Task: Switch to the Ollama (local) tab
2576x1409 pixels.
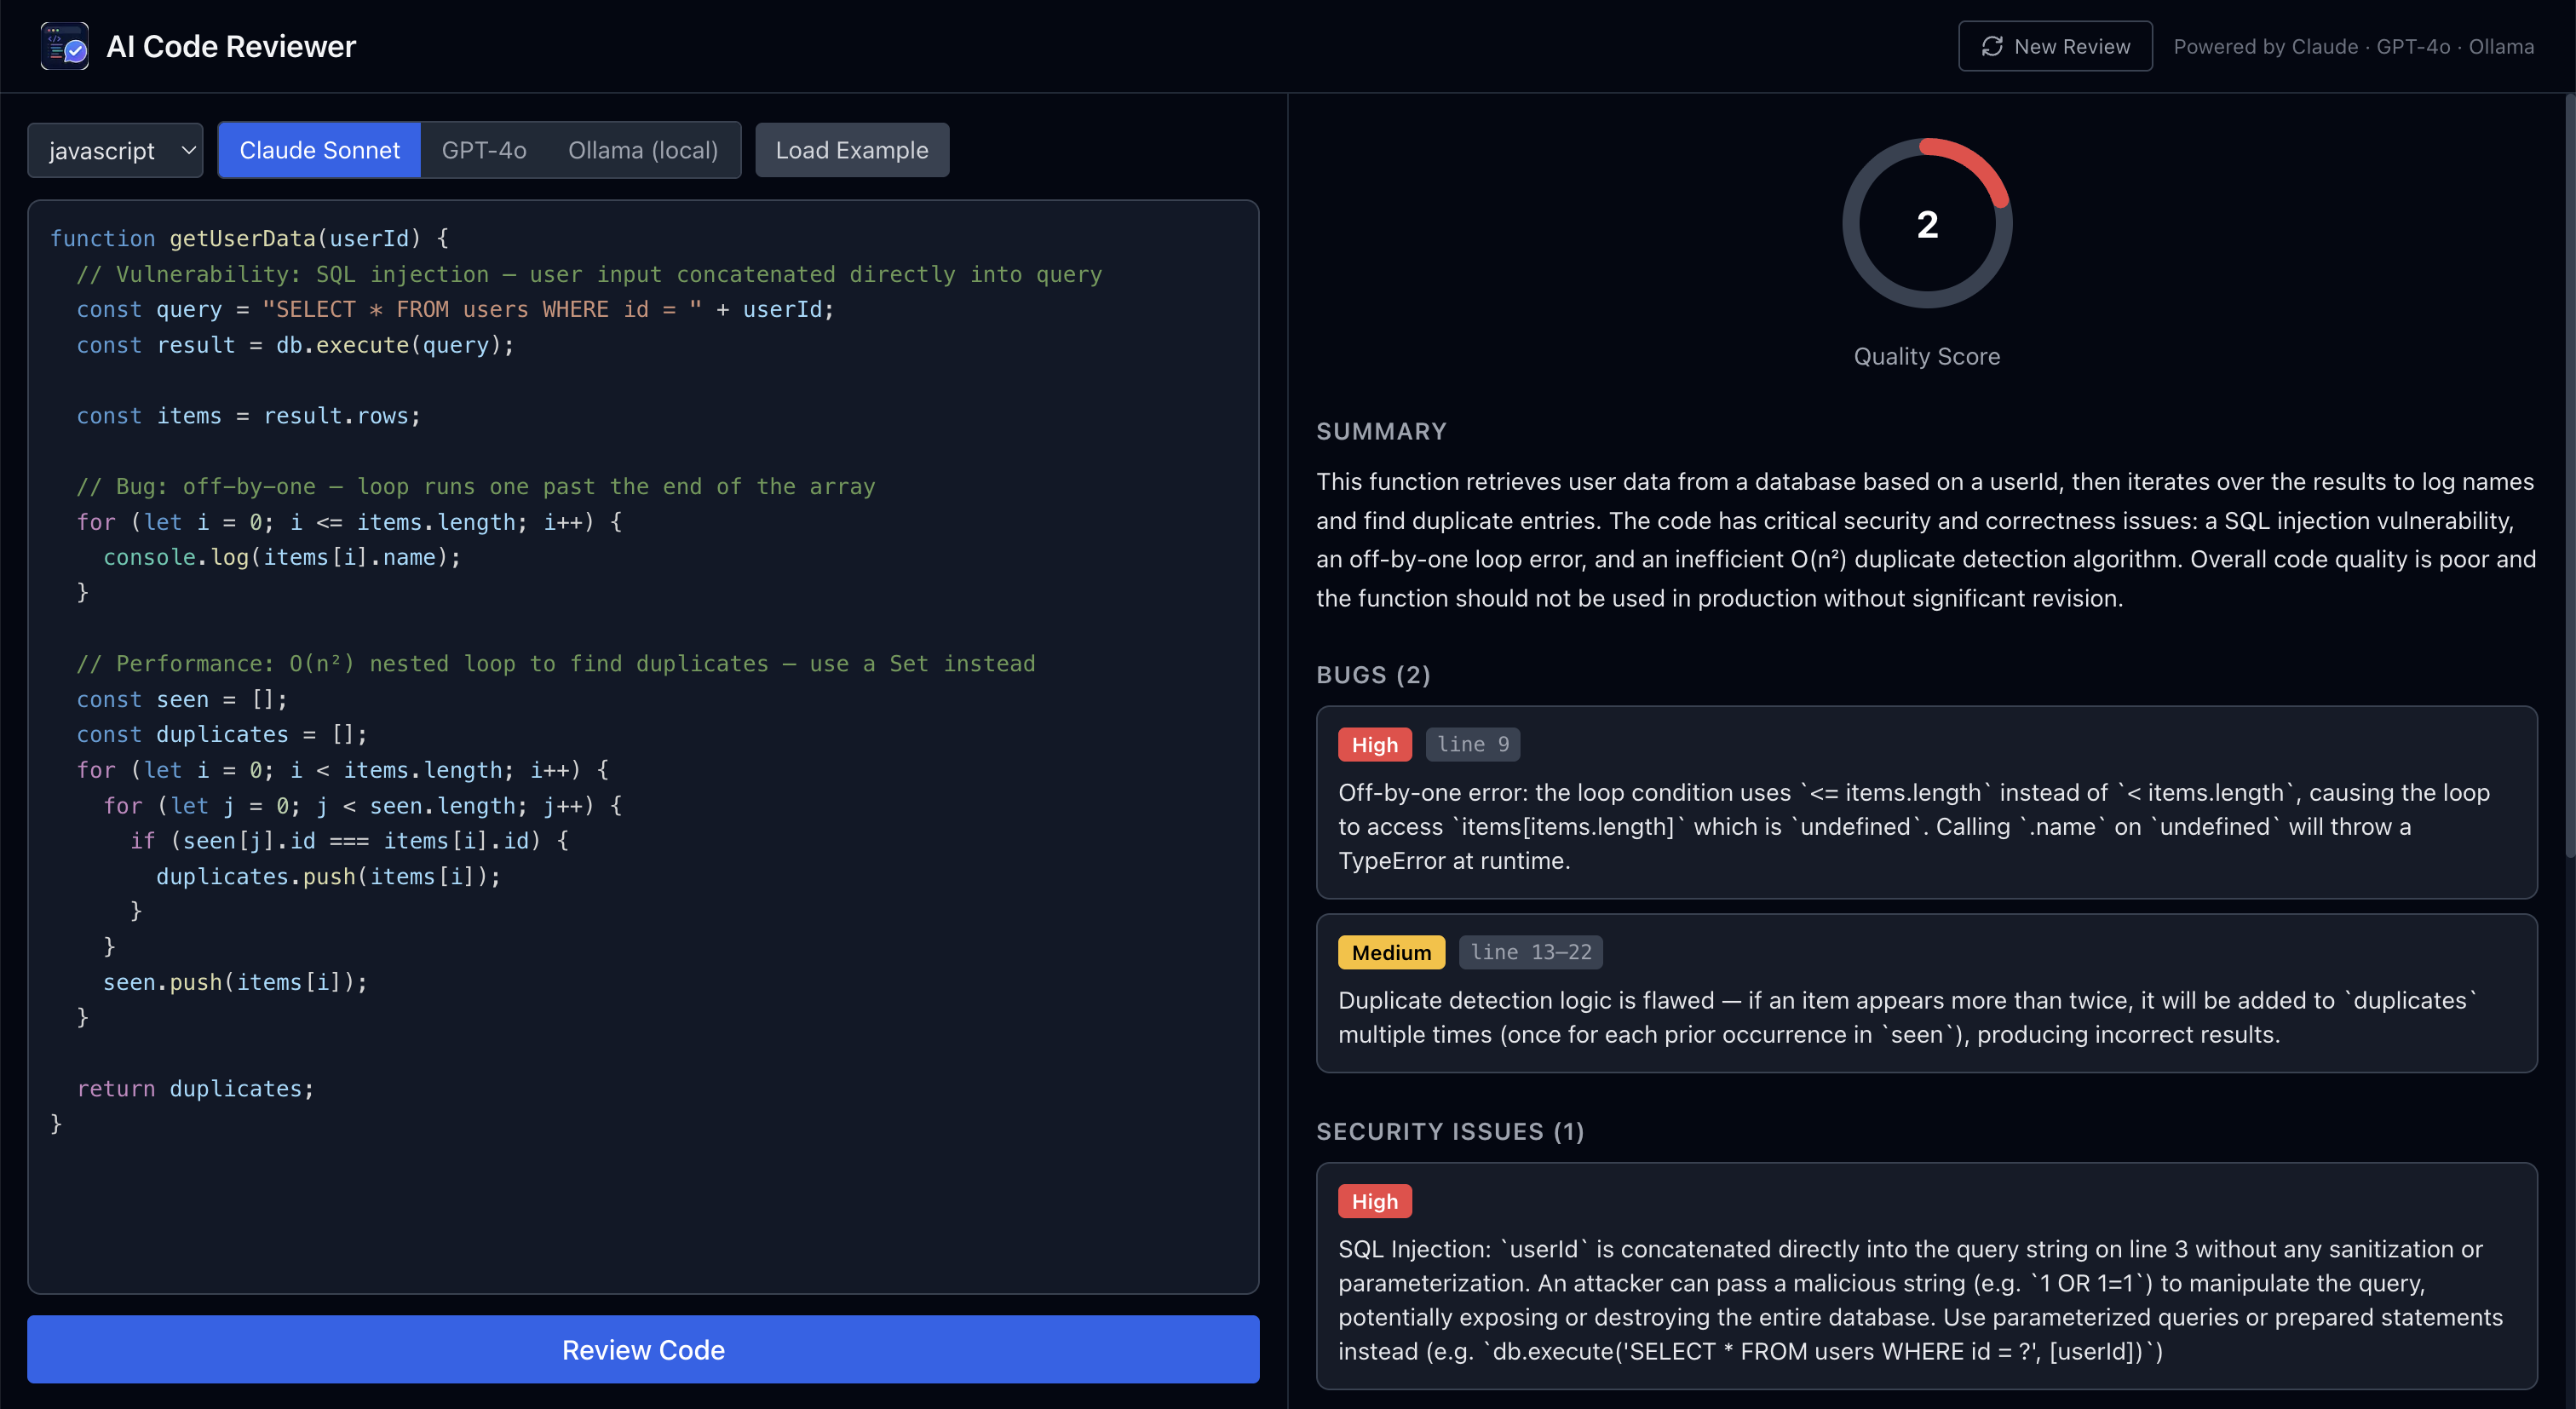Action: click(643, 150)
